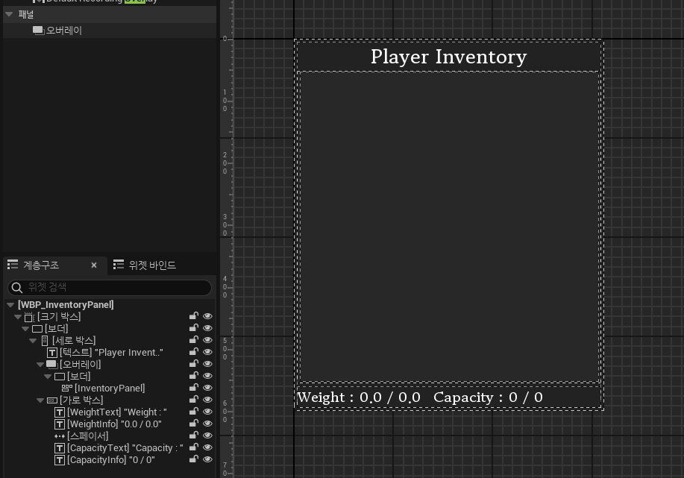Lock the 세로 박스 widget

tap(194, 339)
